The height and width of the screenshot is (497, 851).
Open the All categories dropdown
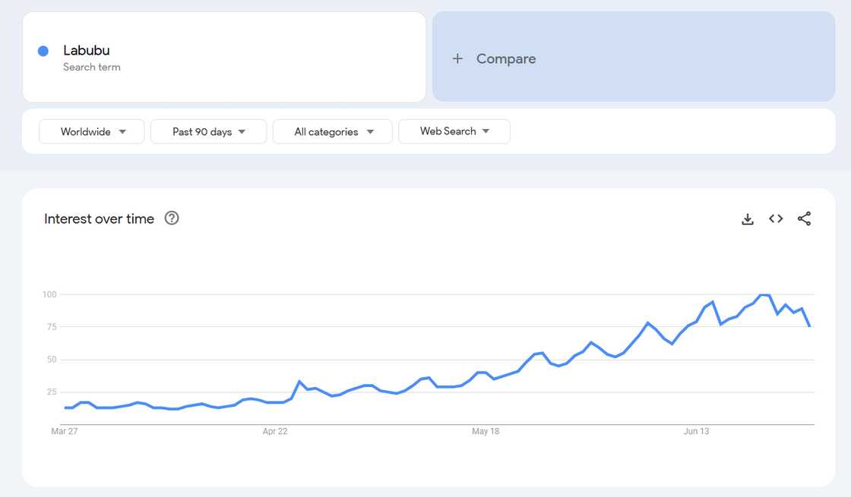(332, 131)
